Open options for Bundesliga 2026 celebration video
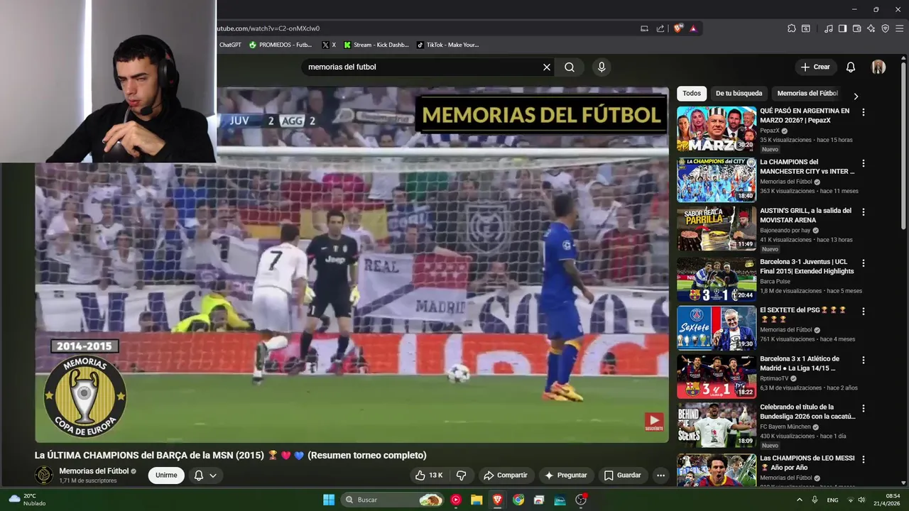 point(864,409)
